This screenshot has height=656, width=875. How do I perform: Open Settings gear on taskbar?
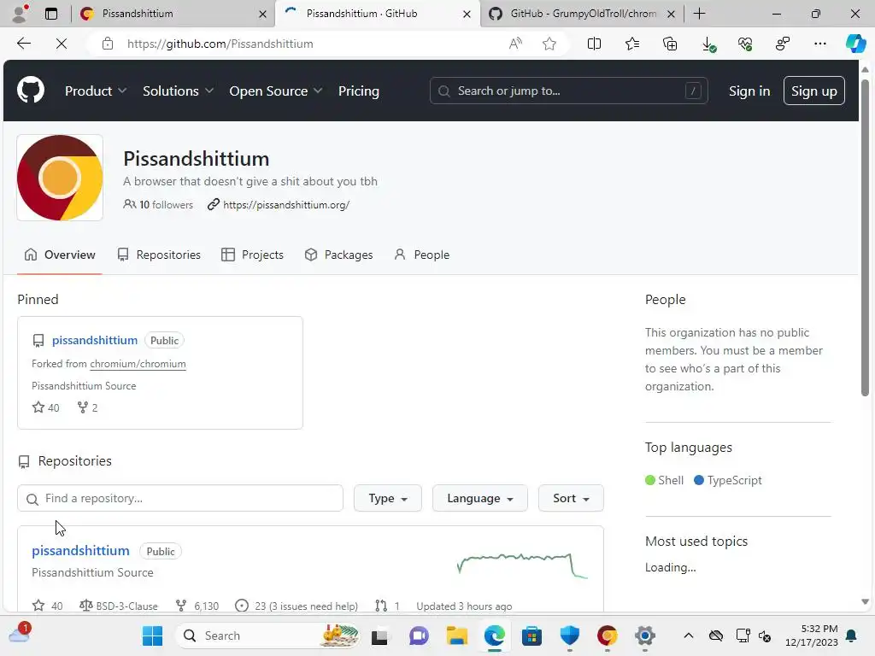[x=644, y=635]
